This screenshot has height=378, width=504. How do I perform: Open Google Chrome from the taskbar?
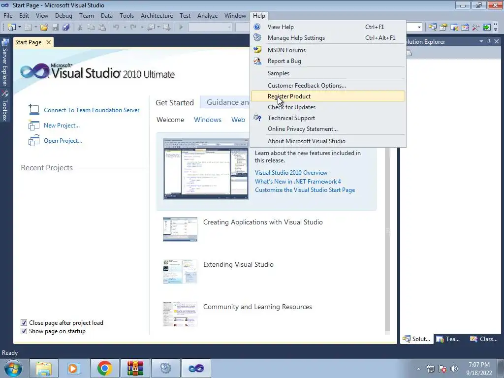click(104, 368)
